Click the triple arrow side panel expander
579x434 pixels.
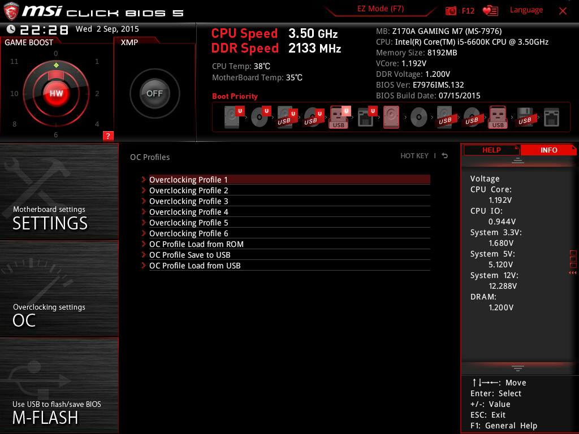click(572, 273)
